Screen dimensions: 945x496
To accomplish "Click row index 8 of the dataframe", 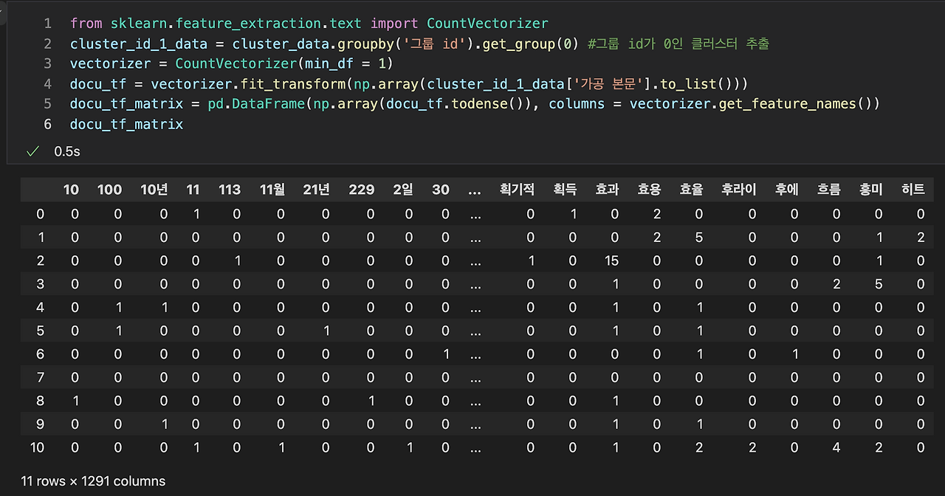I will click(41, 401).
